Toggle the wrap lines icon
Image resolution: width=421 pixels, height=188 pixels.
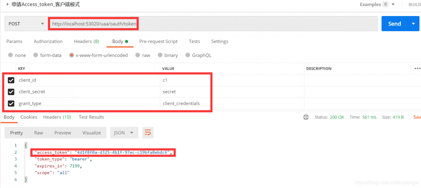148,133
